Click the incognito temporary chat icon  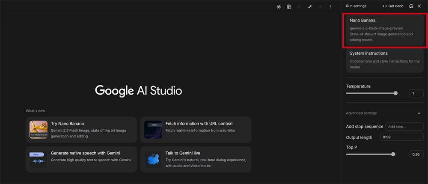tap(279, 7)
